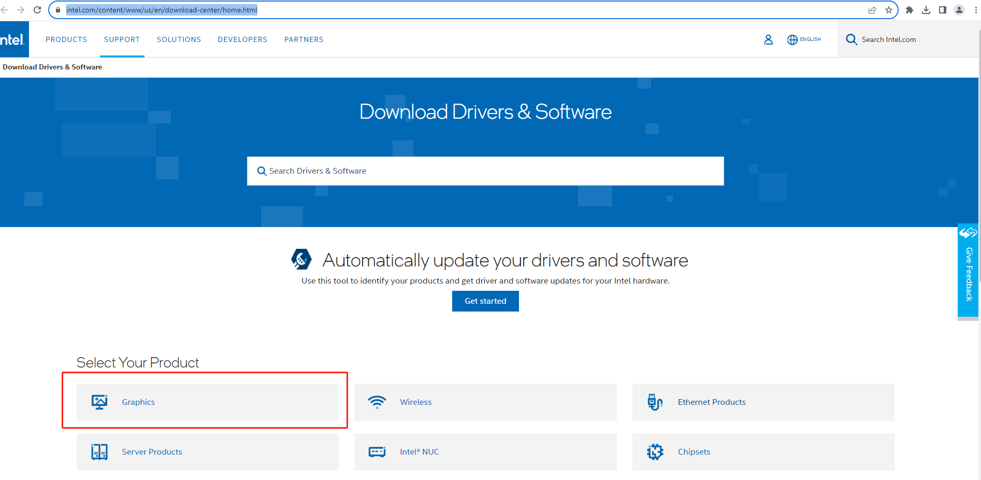
Task: Expand the Products navigation menu
Action: [x=66, y=39]
